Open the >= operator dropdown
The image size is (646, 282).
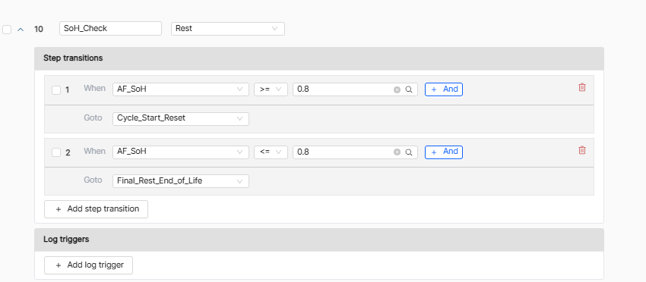point(271,89)
